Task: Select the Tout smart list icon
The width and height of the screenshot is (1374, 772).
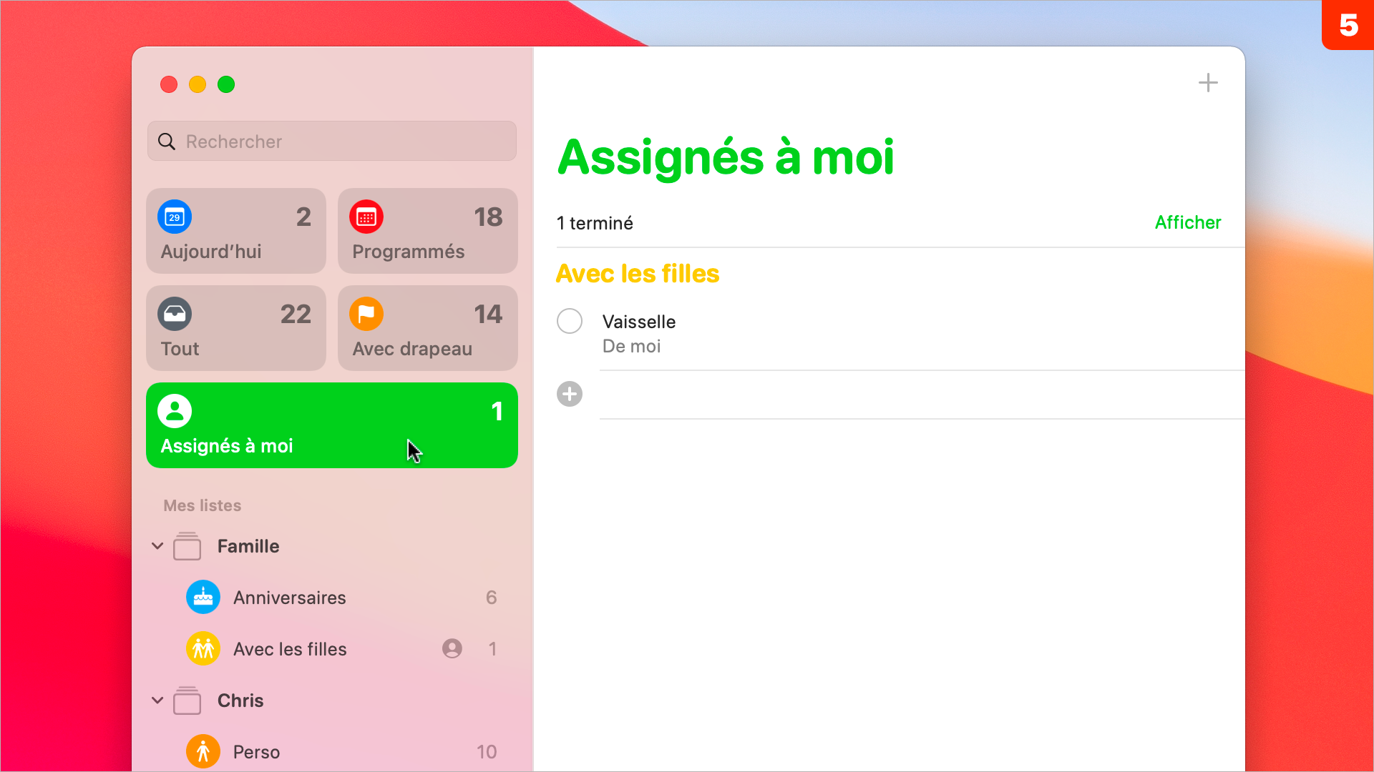Action: [x=175, y=313]
